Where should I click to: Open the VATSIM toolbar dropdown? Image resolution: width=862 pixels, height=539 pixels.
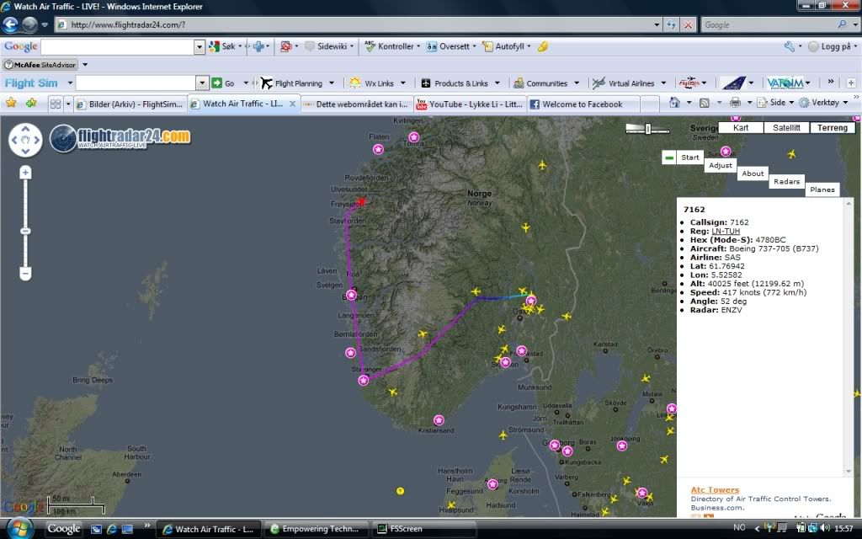807,83
